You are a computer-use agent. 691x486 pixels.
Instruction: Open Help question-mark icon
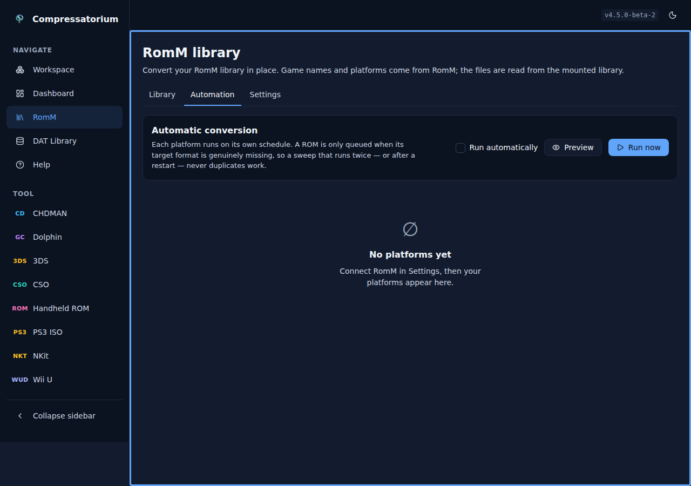pyautogui.click(x=20, y=165)
